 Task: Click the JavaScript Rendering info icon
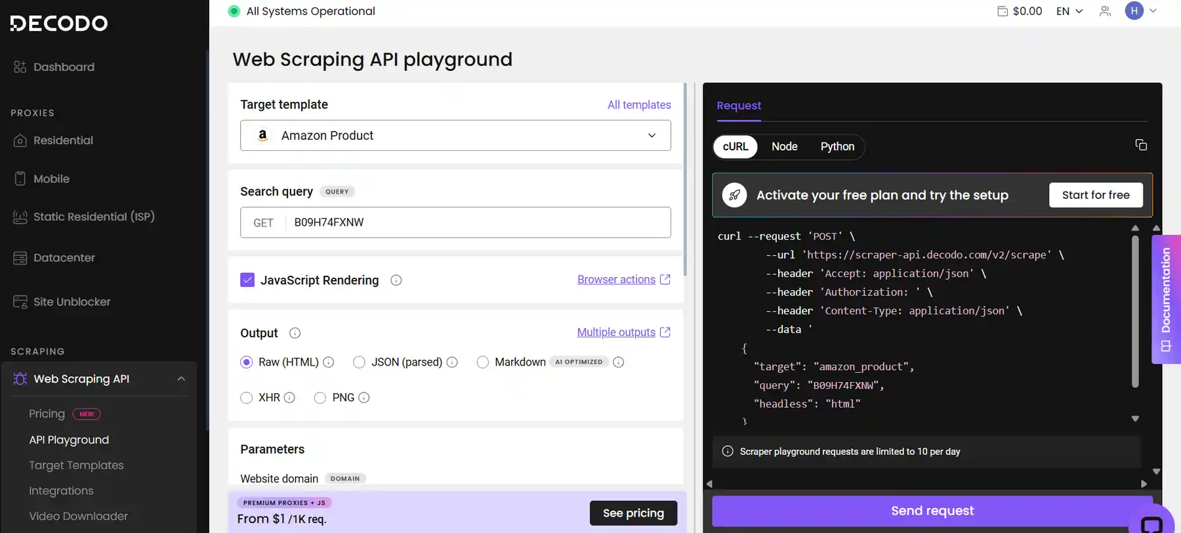click(396, 280)
